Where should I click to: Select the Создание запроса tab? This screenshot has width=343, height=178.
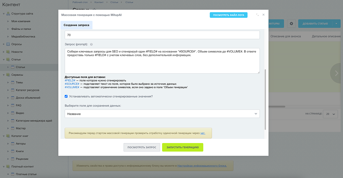(76, 25)
